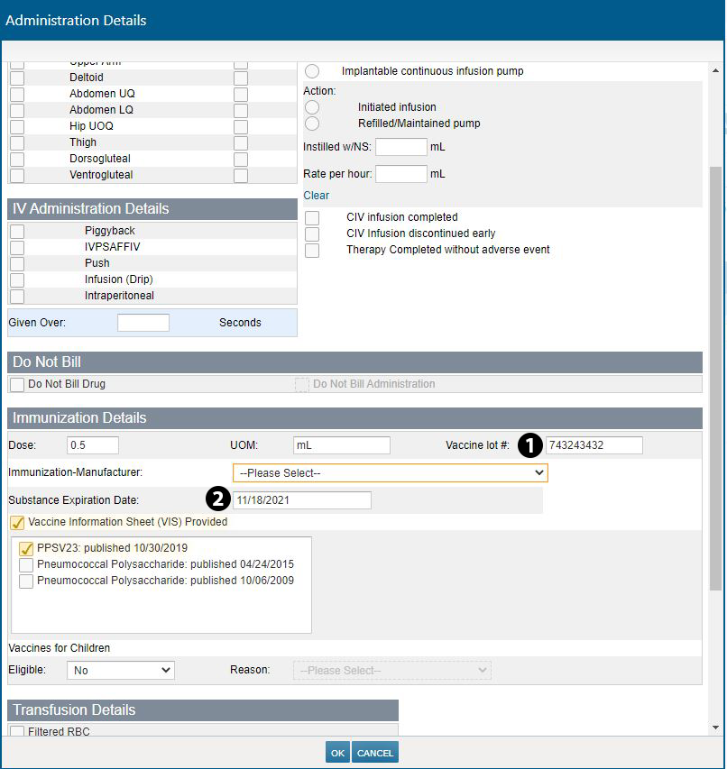The height and width of the screenshot is (769, 727).
Task: Open the Immunization-Manufacturer dropdown
Action: pyautogui.click(x=390, y=473)
